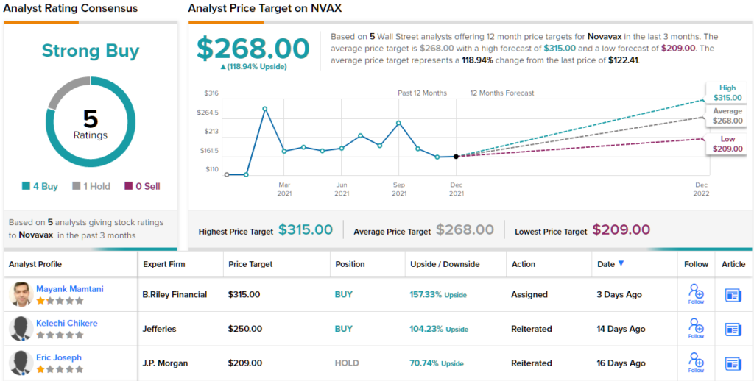Click the Analyst Profile column header
The width and height of the screenshot is (754, 381).
tap(35, 264)
